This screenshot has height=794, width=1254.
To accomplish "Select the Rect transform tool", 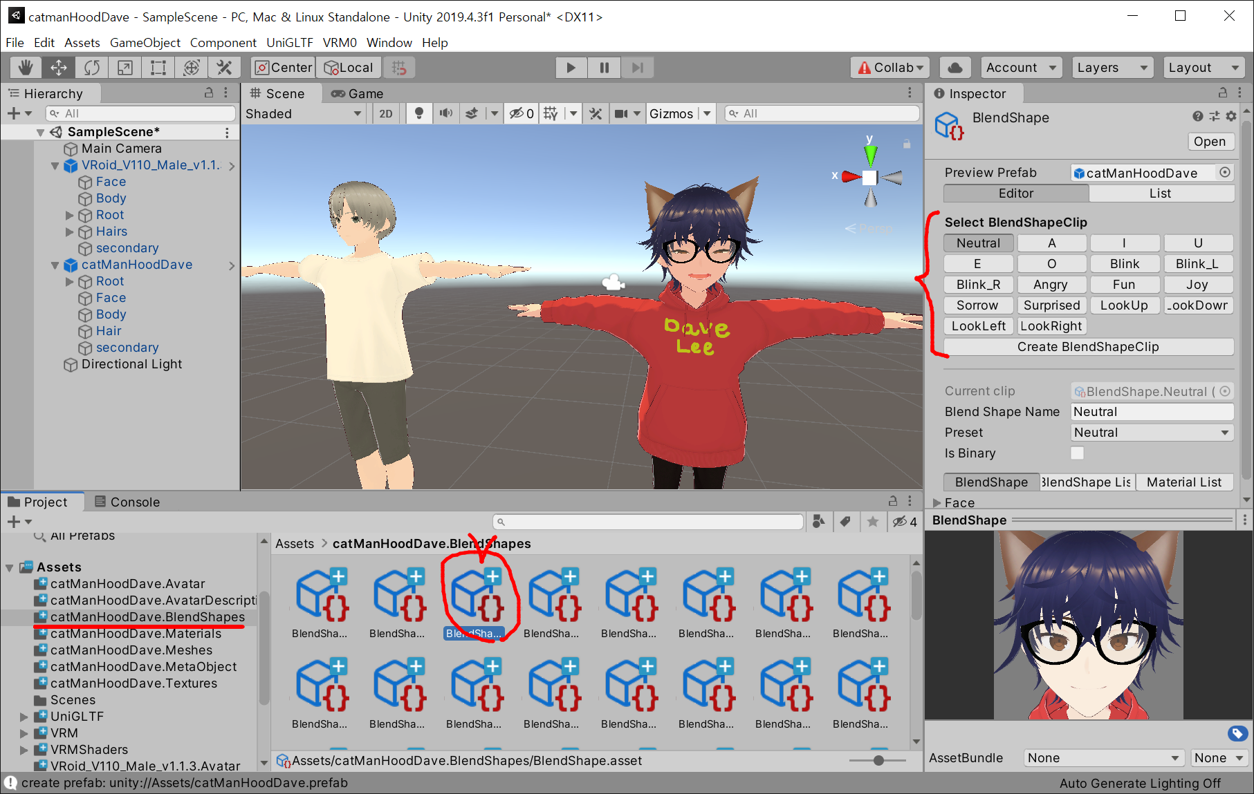I will click(158, 68).
